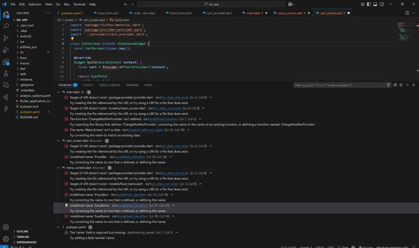The image size is (419, 248).
Task: Open the Flutter icon in activity bar
Action: coord(6,97)
